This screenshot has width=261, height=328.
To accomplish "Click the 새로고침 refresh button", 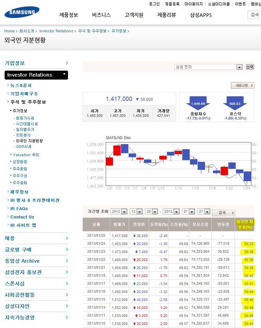I will click(x=243, y=86).
